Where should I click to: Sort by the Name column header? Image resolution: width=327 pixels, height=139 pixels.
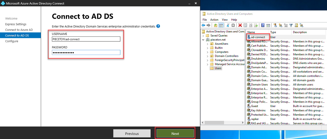click(x=258, y=32)
